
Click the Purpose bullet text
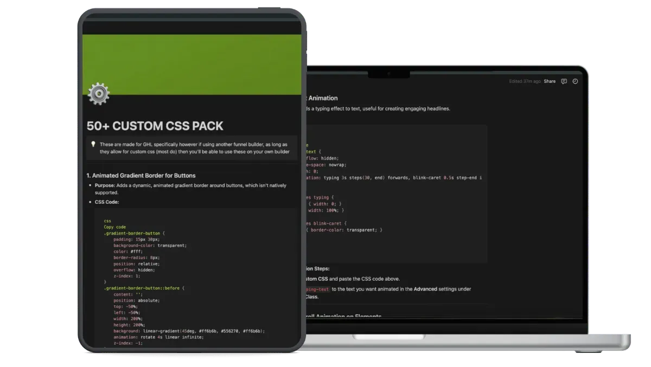tap(190, 189)
